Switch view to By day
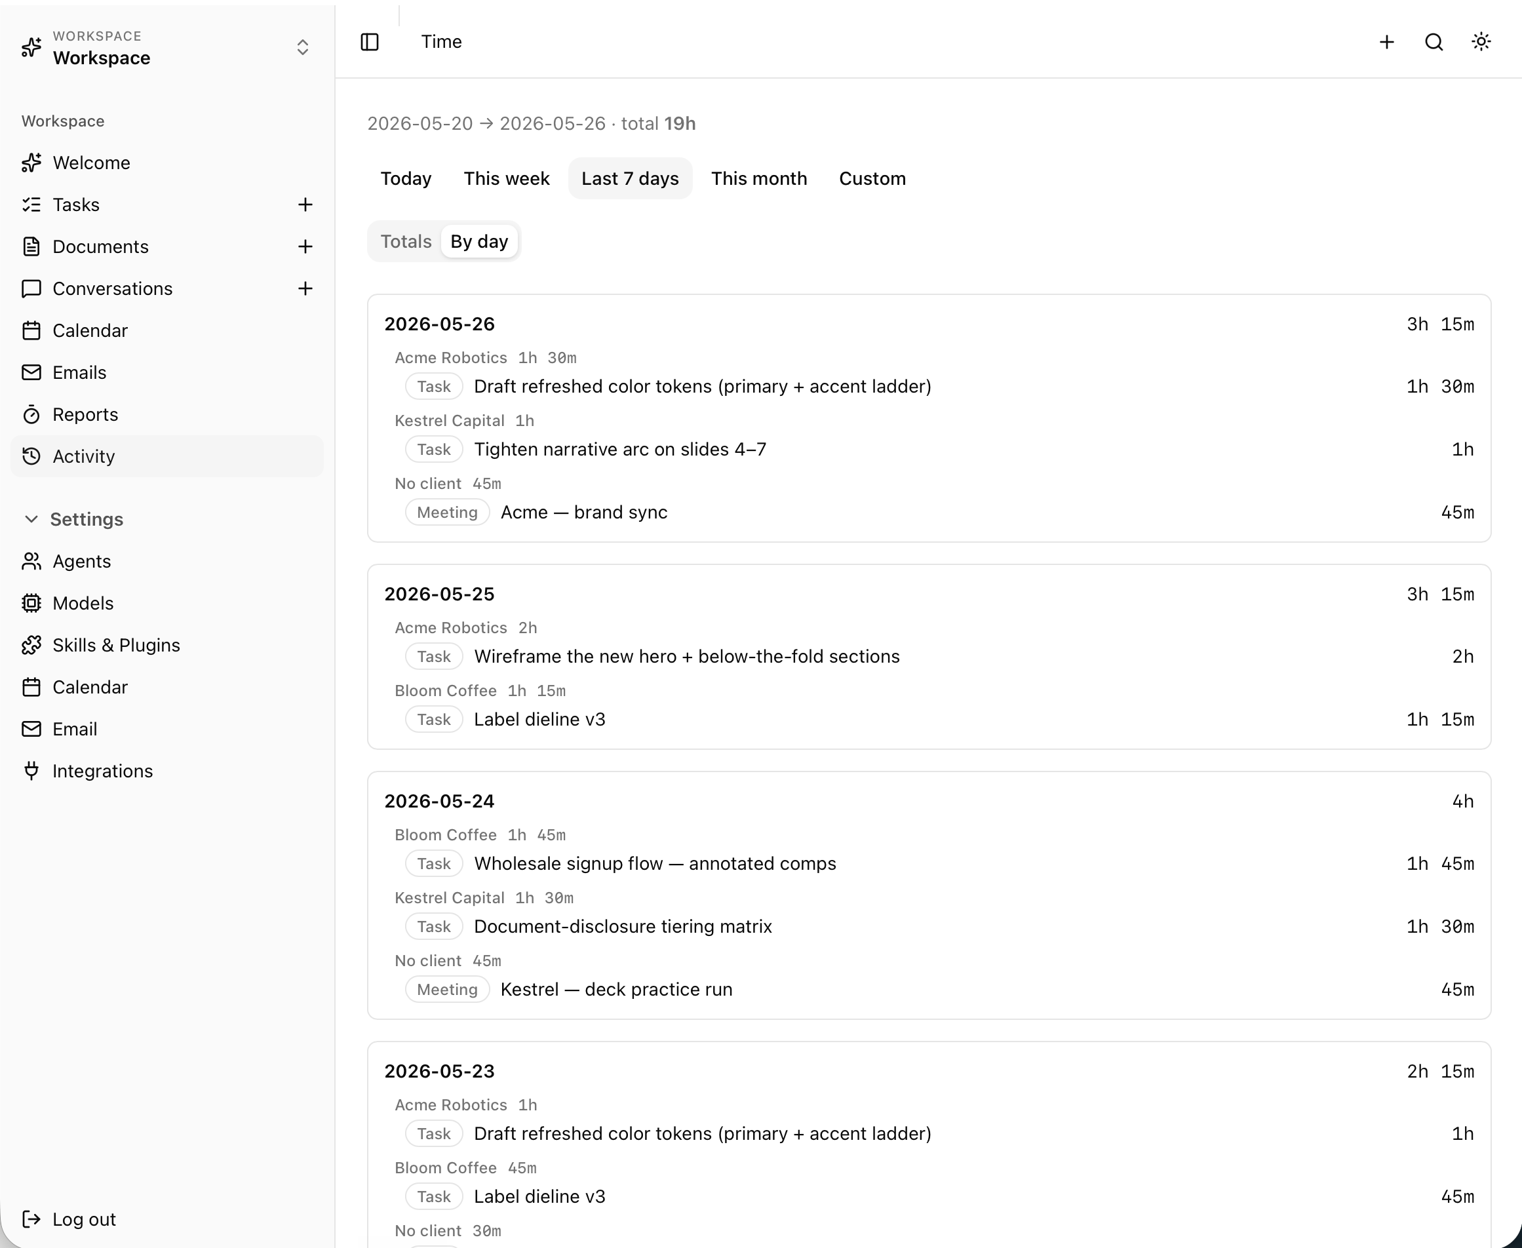This screenshot has width=1522, height=1248. tap(478, 242)
